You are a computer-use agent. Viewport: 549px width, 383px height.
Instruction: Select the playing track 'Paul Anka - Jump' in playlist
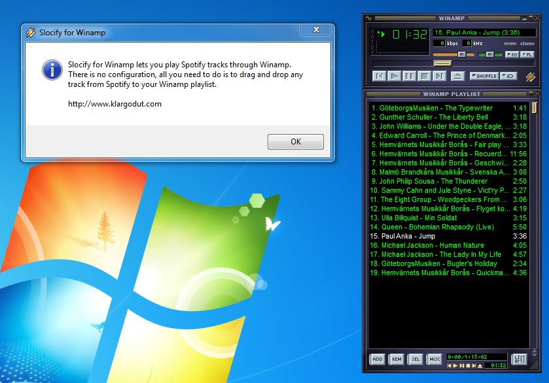coord(448,236)
